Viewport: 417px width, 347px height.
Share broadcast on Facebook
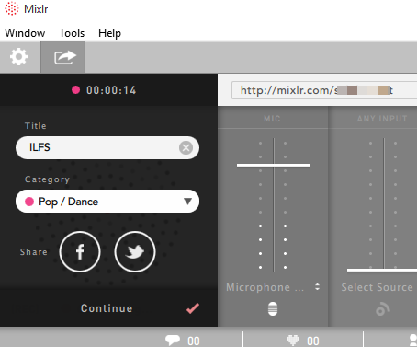[x=80, y=251]
